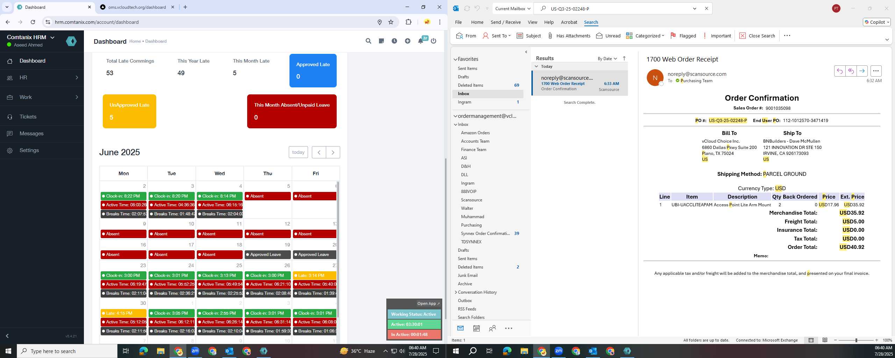Click Outlook zoom out minus
Viewport: 895px width, 358px height.
pos(836,340)
